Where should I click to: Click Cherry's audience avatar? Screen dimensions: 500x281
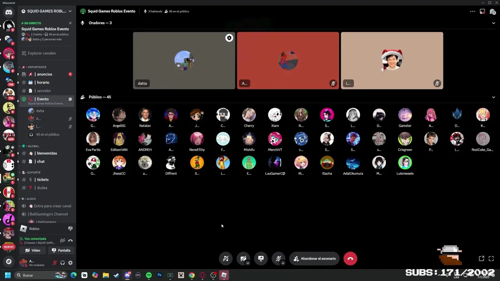click(x=249, y=115)
